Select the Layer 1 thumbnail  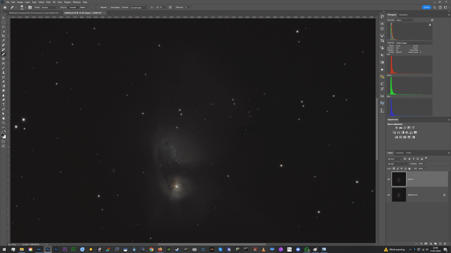pos(399,179)
